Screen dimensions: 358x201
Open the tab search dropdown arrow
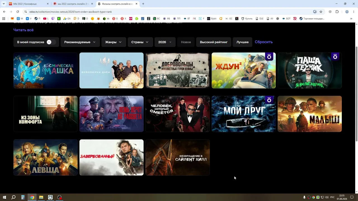pyautogui.click(x=4, y=4)
